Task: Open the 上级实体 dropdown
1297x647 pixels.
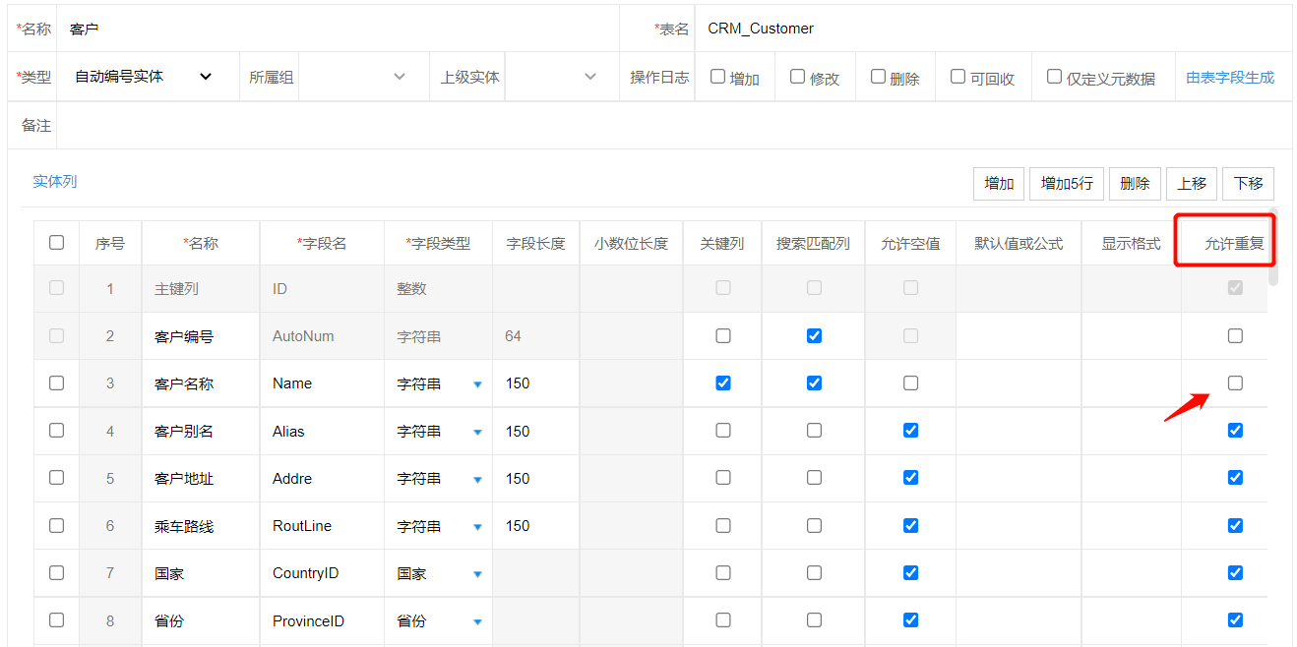Action: coord(589,76)
